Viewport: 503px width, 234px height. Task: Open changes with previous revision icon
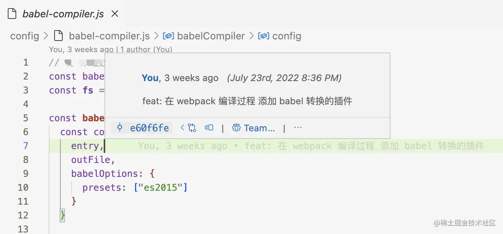188,128
